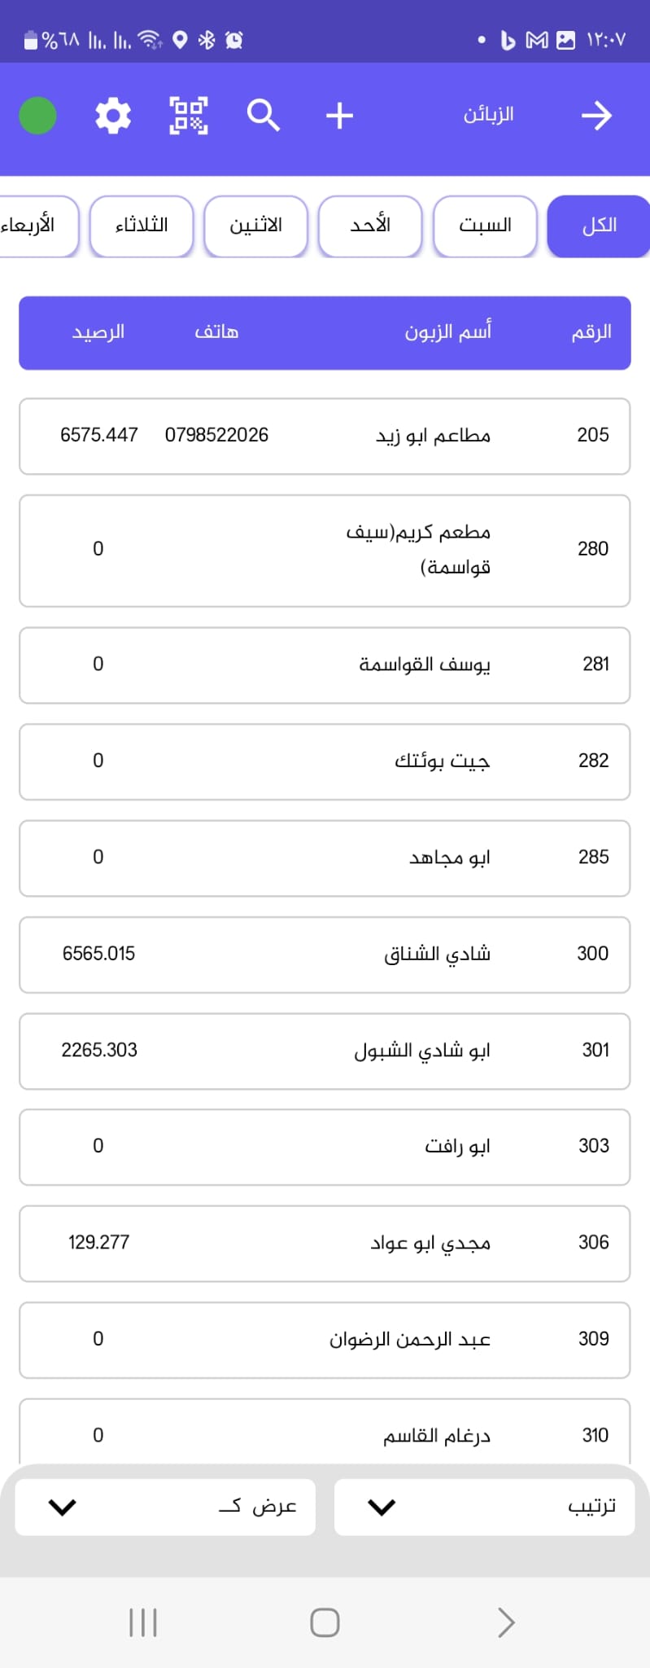Open the settings gear icon
This screenshot has height=1668, width=650.
[x=113, y=116]
